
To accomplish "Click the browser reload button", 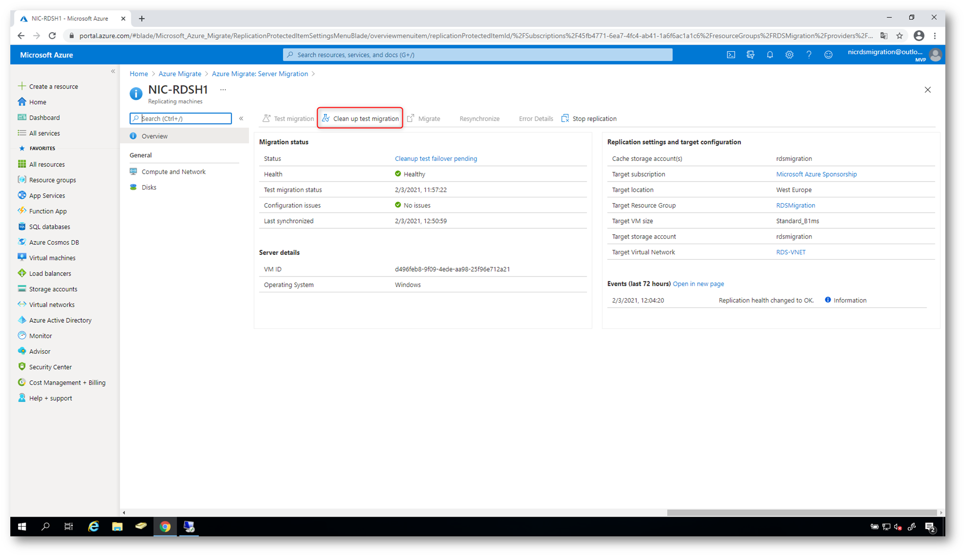I will pos(52,35).
